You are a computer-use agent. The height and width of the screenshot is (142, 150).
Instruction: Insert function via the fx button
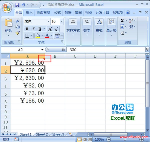[63, 50]
